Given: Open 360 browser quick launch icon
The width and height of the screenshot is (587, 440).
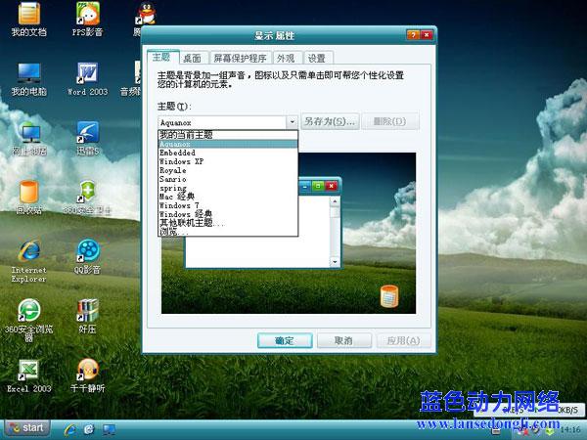Looking at the screenshot, I should [x=89, y=429].
